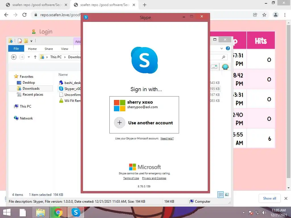The height and width of the screenshot is (218, 291).
Task: Go up one folder level in Explorer
Action: click(x=35, y=57)
